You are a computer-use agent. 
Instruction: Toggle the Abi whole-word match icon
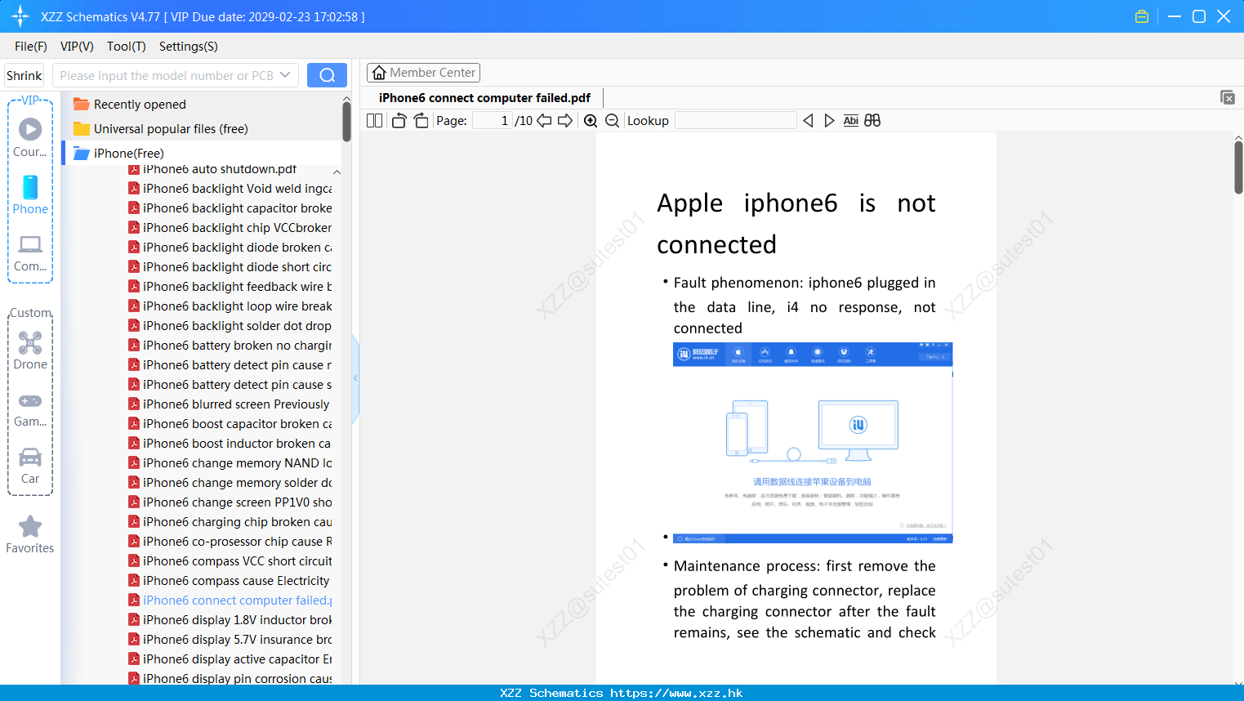pyautogui.click(x=850, y=121)
